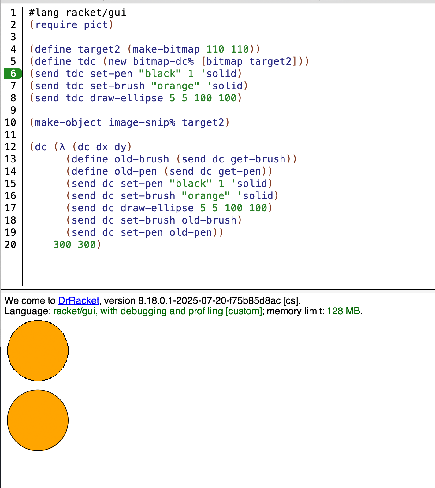Click the "Language:" label in interactions pane
This screenshot has width=435, height=488.
tap(28, 311)
